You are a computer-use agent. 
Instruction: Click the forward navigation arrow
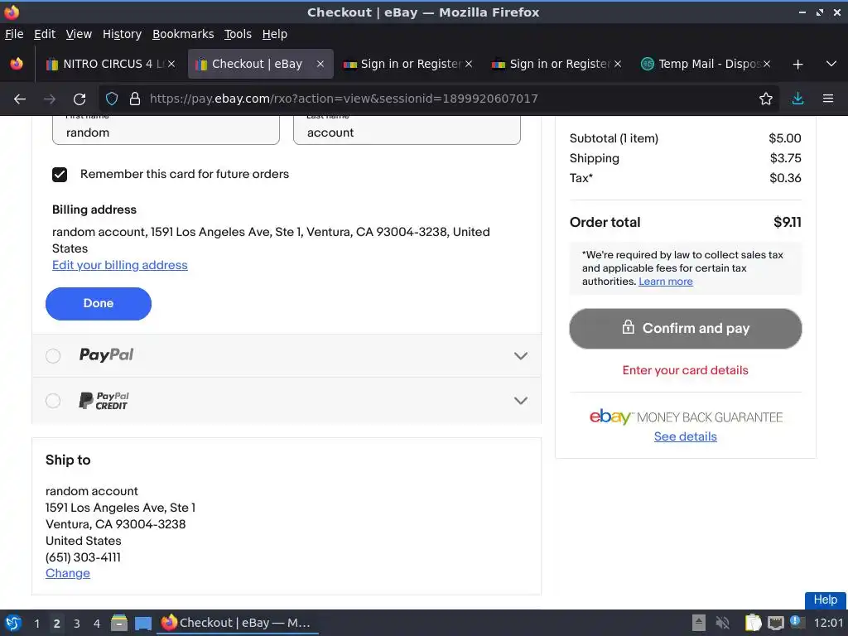pos(49,99)
